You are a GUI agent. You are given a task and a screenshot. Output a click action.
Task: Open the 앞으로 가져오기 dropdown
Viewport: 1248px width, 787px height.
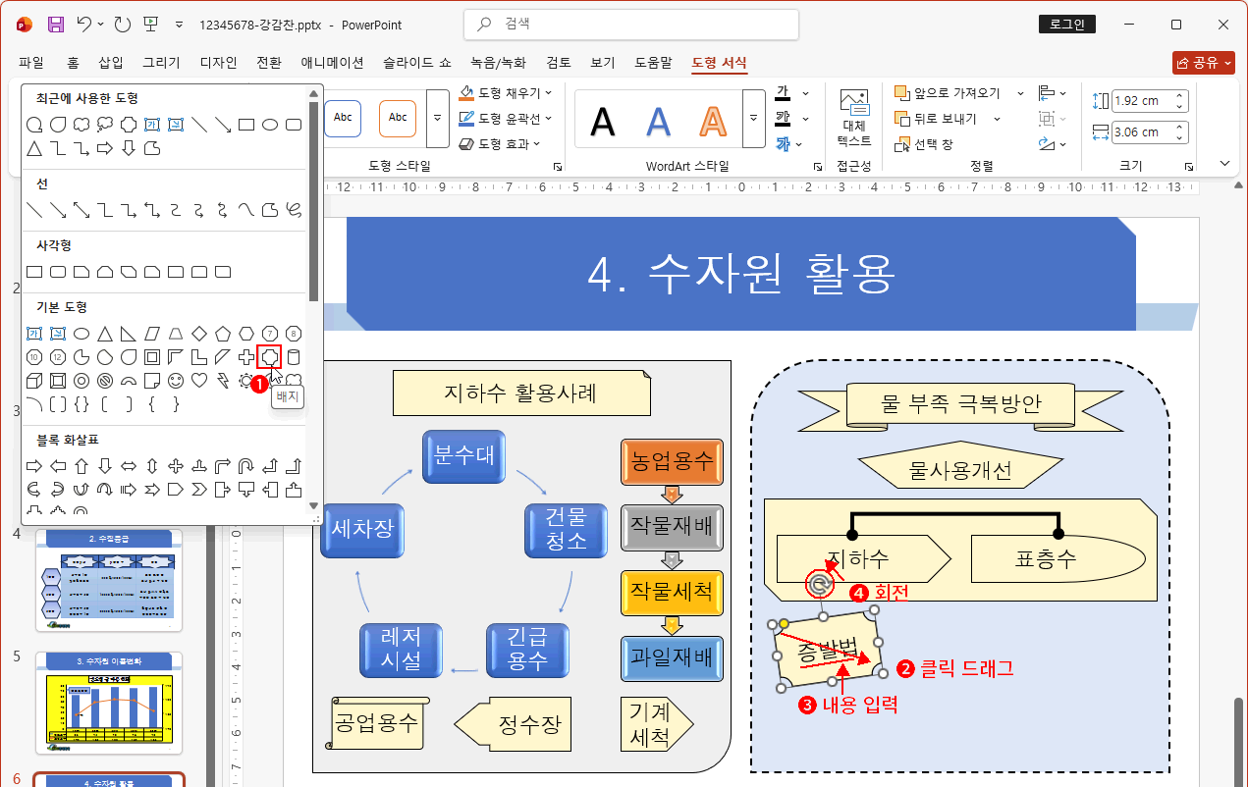(x=1018, y=93)
